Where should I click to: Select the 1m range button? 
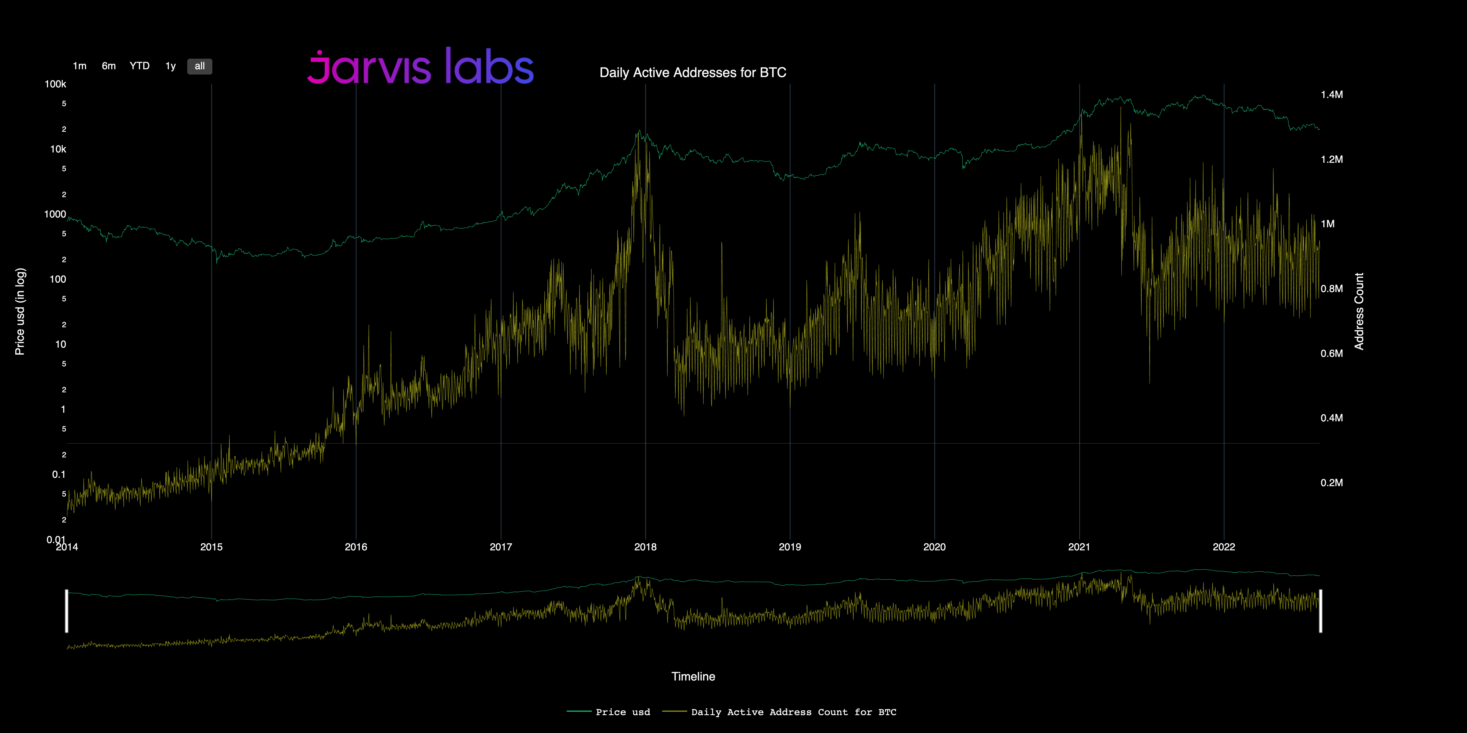coord(80,66)
